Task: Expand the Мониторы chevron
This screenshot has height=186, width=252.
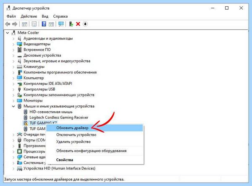Action: pos(13,101)
